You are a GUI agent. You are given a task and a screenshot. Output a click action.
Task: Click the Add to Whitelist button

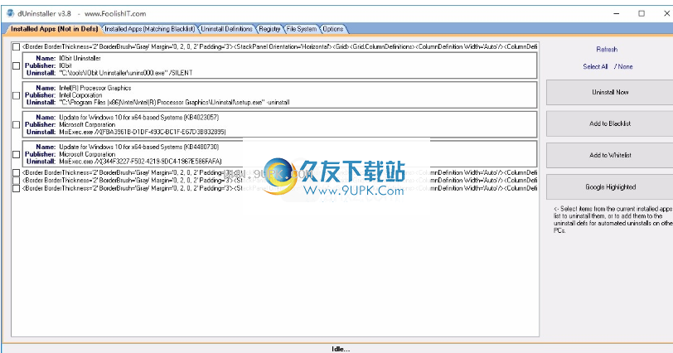click(x=610, y=155)
